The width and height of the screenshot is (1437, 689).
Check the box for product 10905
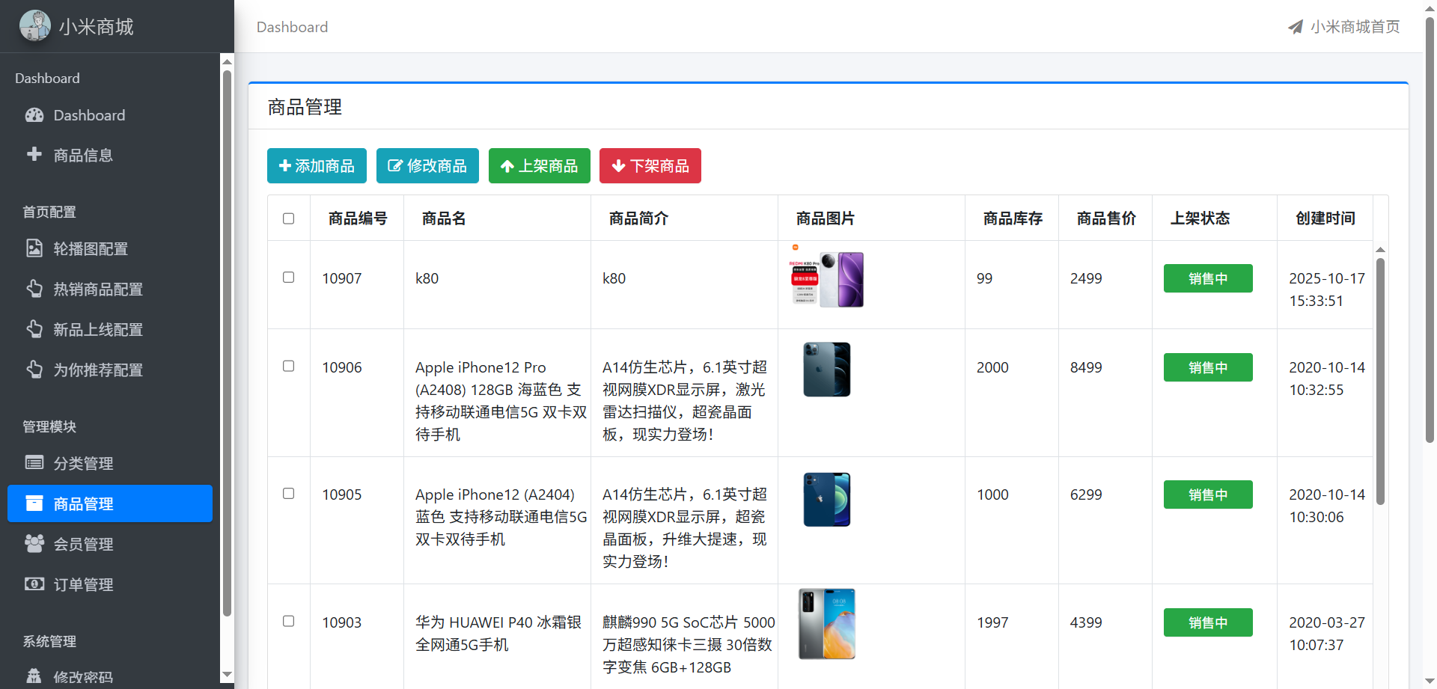coord(289,493)
